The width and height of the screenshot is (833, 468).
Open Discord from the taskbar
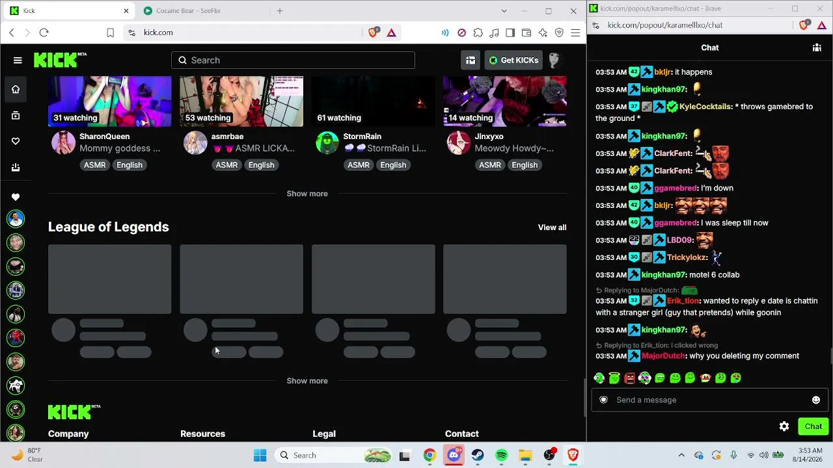(x=454, y=455)
